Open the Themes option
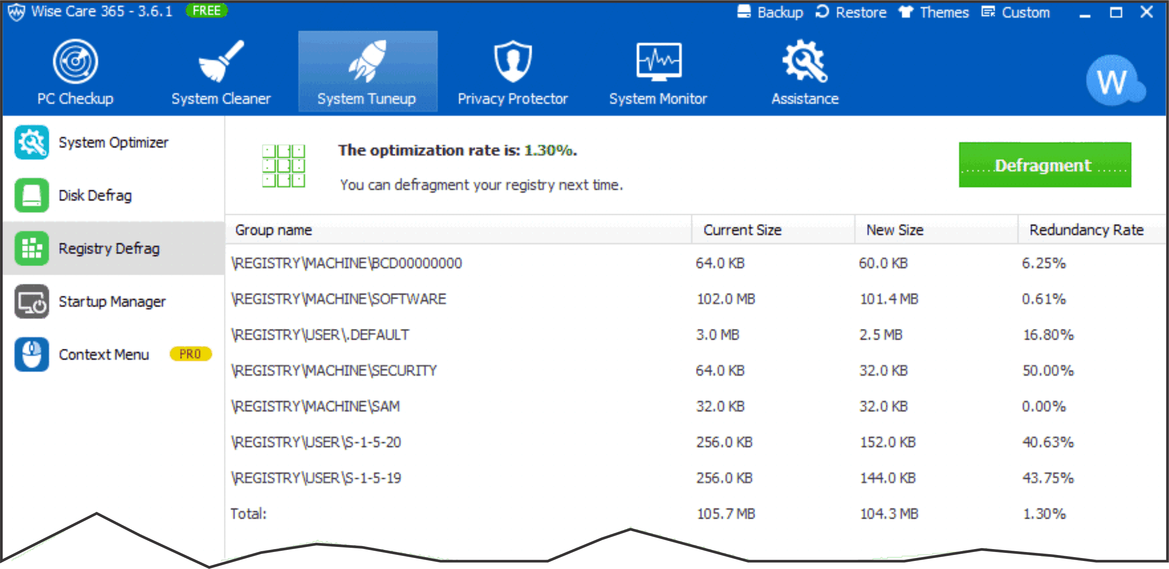 933,12
